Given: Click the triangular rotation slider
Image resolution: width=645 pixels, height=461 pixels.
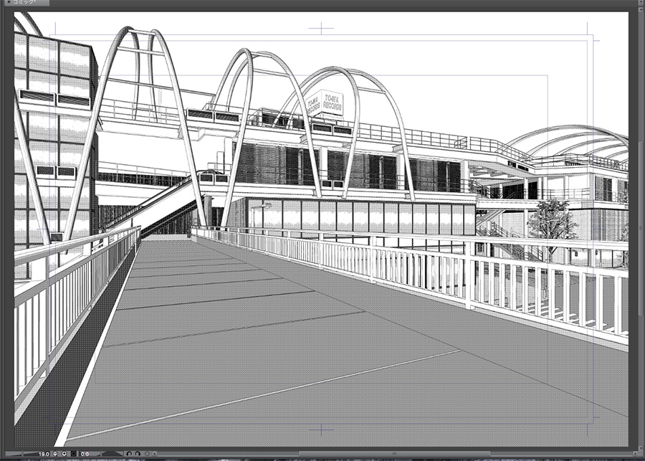Looking at the screenshot, I should coord(113,454).
